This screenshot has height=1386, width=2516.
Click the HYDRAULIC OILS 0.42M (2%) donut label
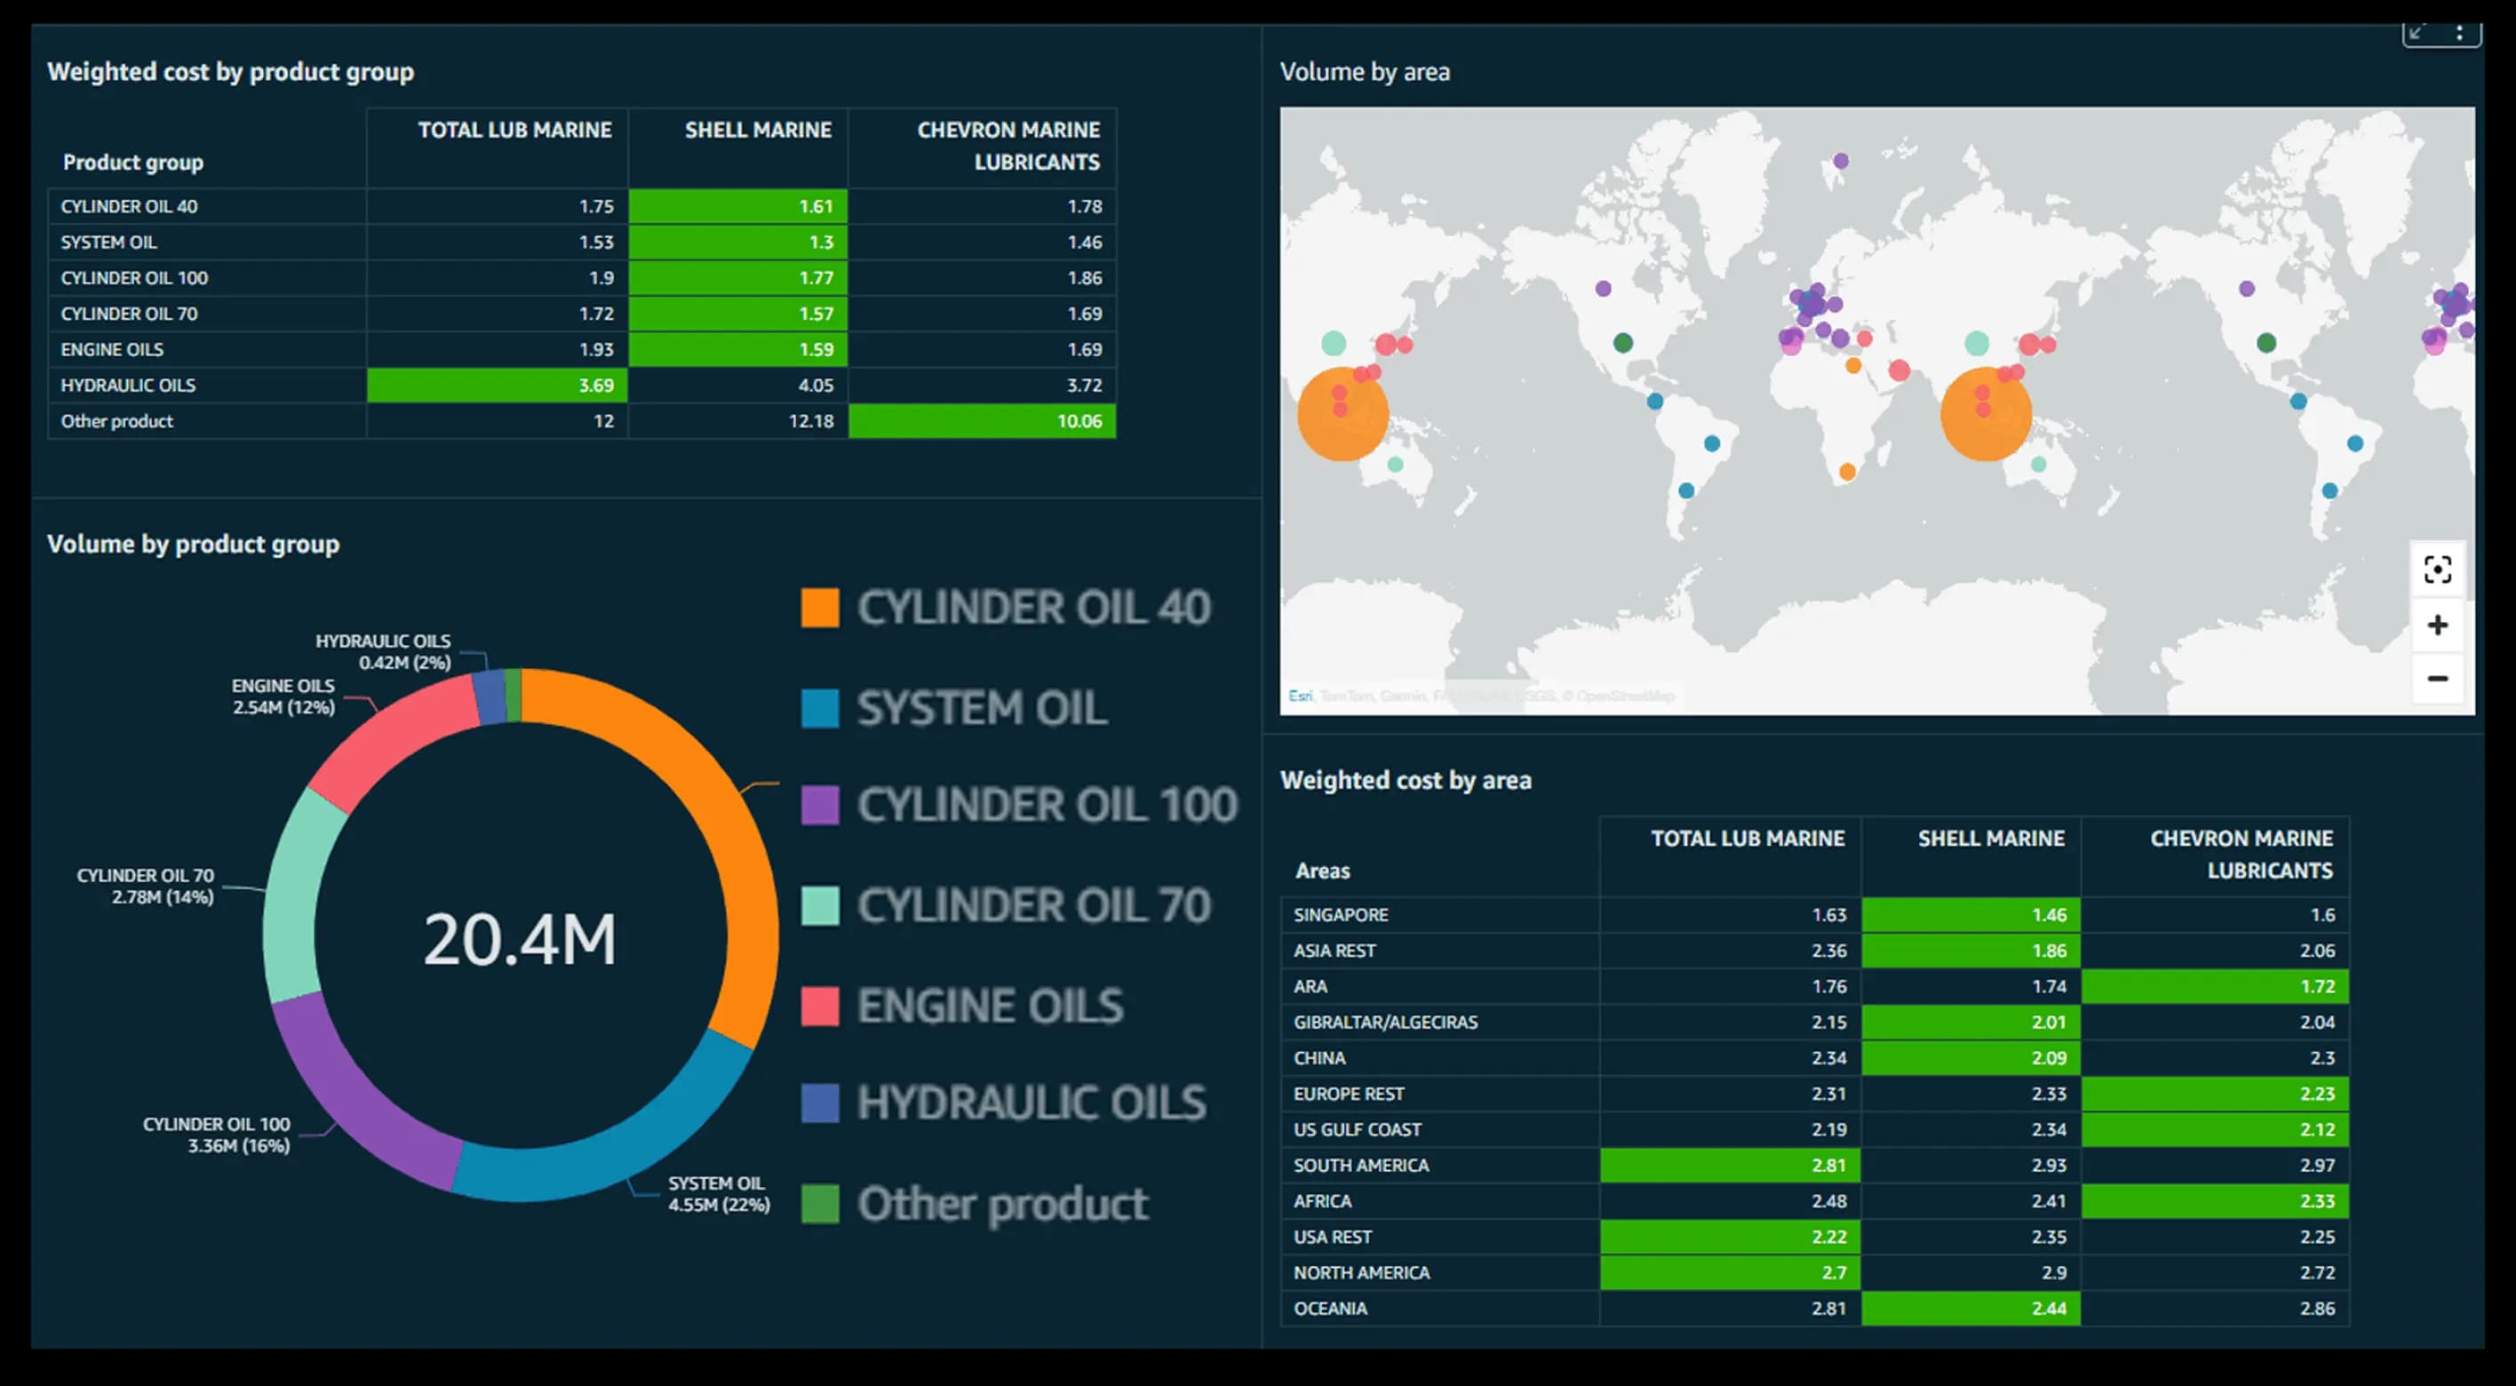click(383, 651)
